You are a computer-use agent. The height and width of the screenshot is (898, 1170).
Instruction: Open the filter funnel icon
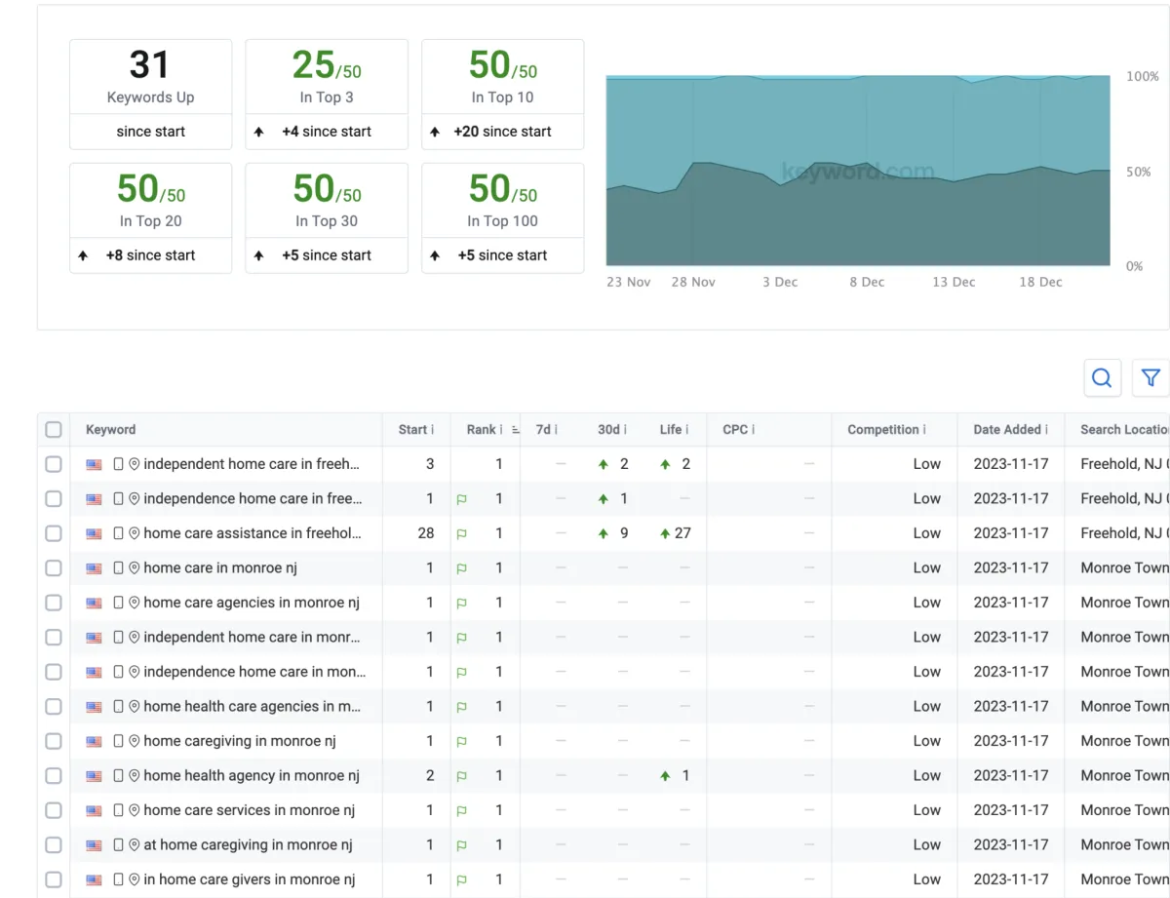[1150, 378]
